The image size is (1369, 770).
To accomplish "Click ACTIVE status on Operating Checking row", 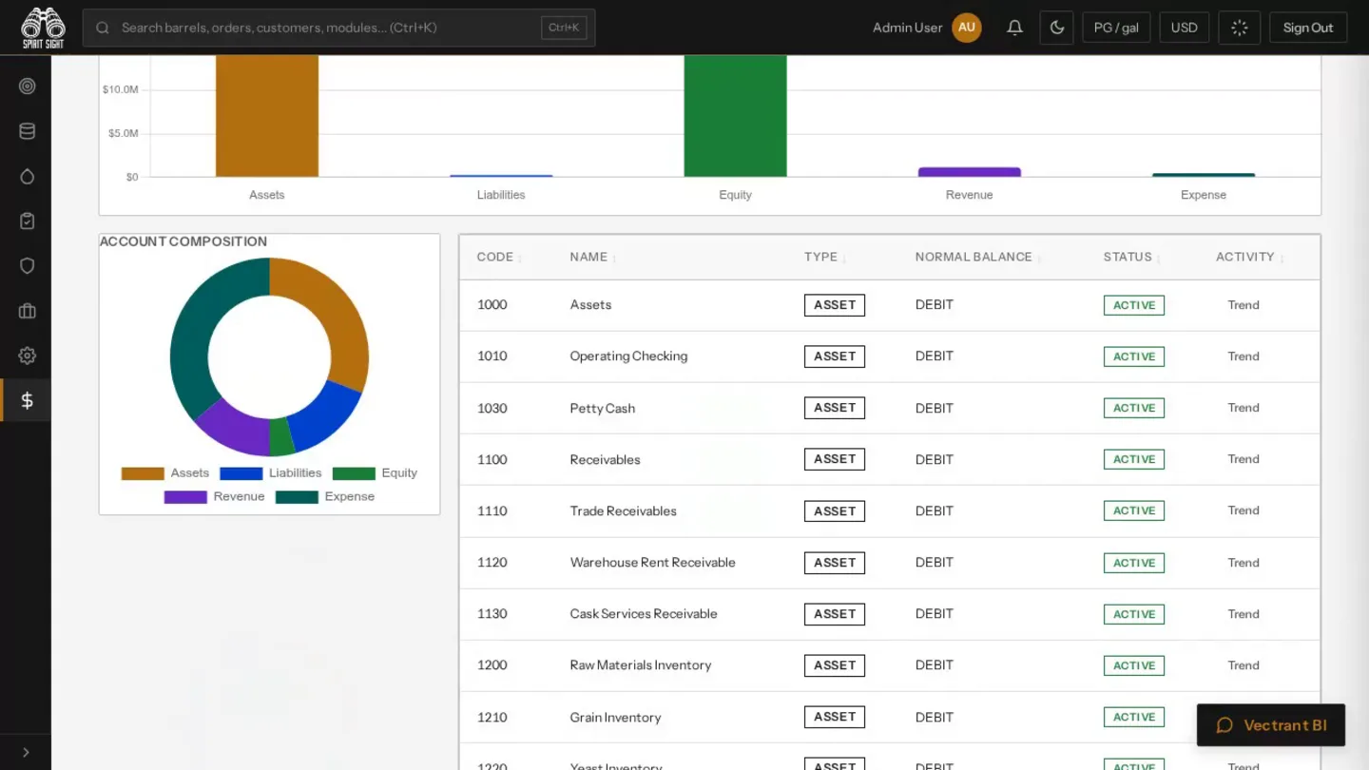I will [x=1134, y=356].
